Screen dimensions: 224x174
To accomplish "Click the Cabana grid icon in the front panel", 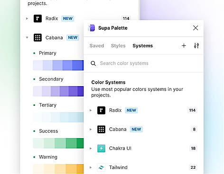I will 101,130.
